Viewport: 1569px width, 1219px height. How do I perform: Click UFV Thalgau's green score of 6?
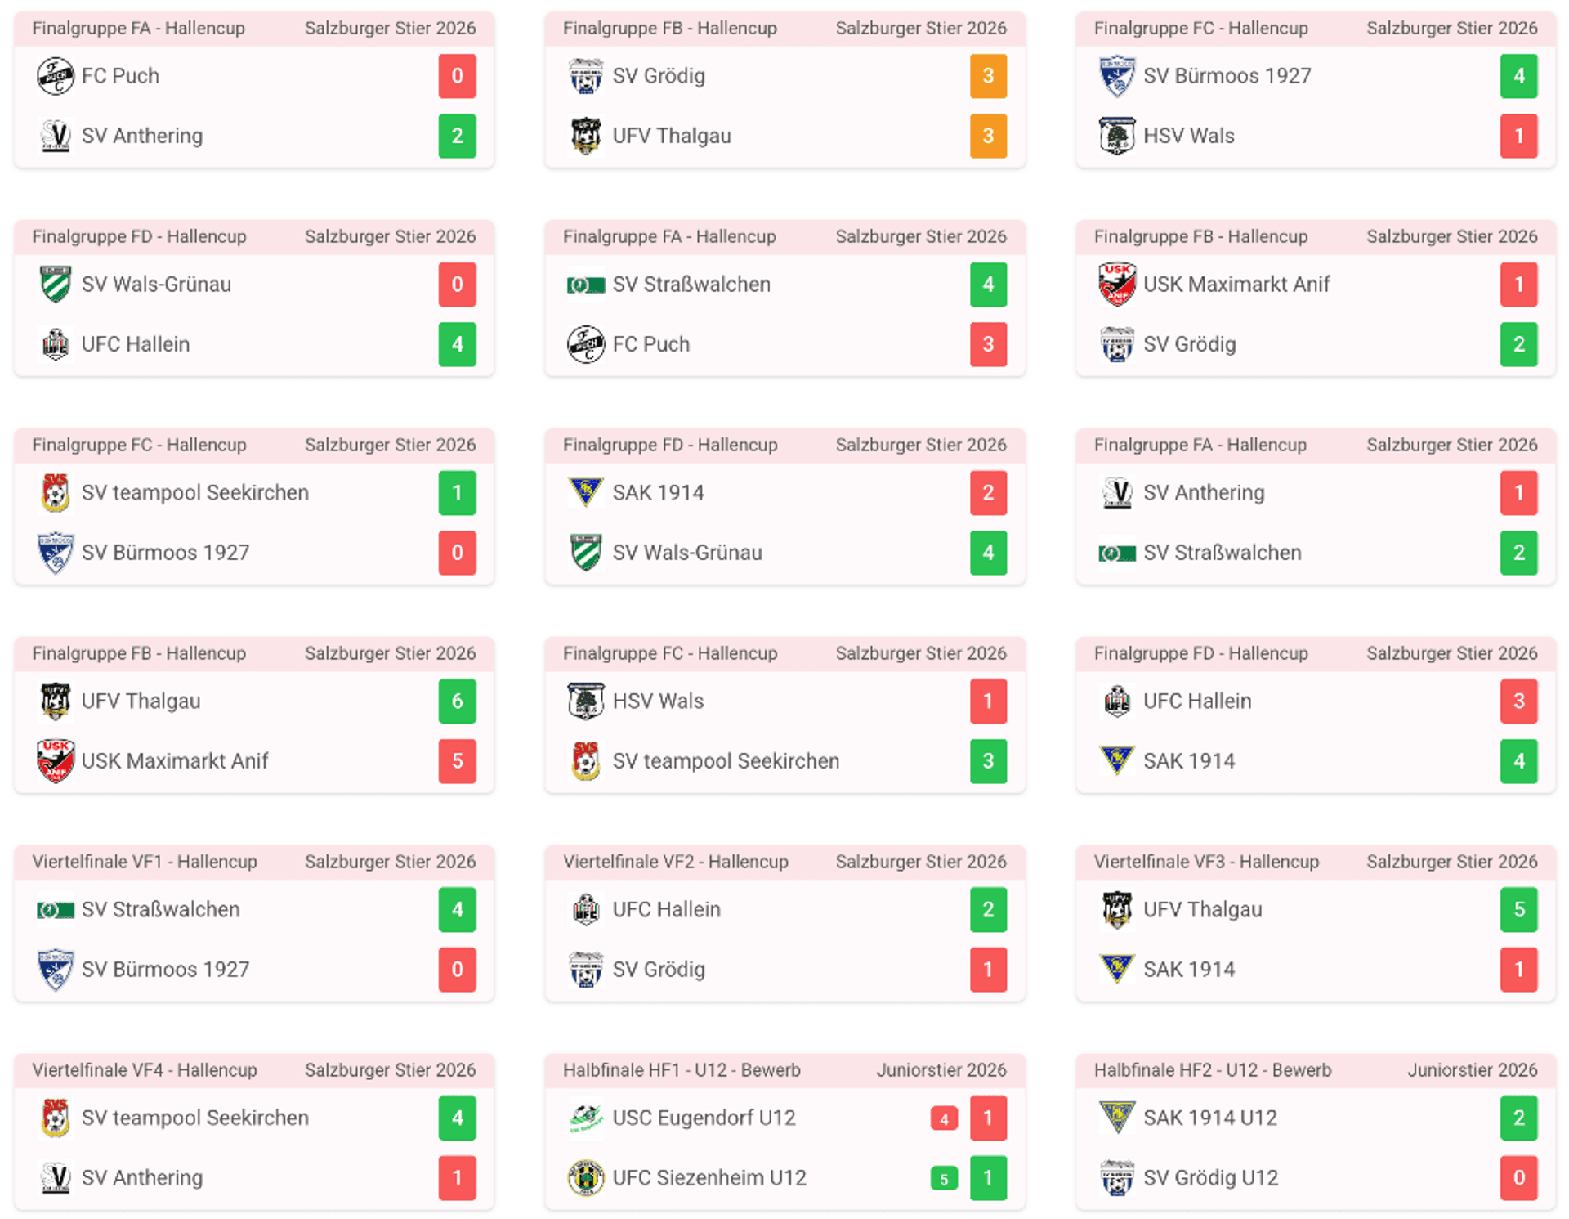point(457,701)
